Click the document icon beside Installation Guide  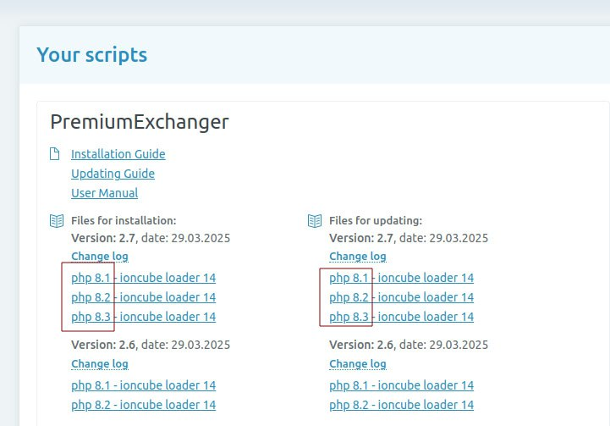point(55,154)
